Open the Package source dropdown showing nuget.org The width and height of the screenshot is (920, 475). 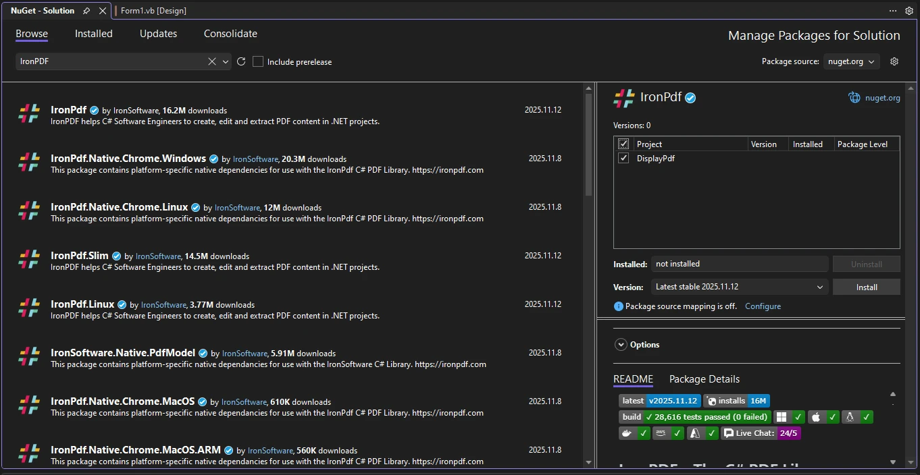(x=851, y=61)
